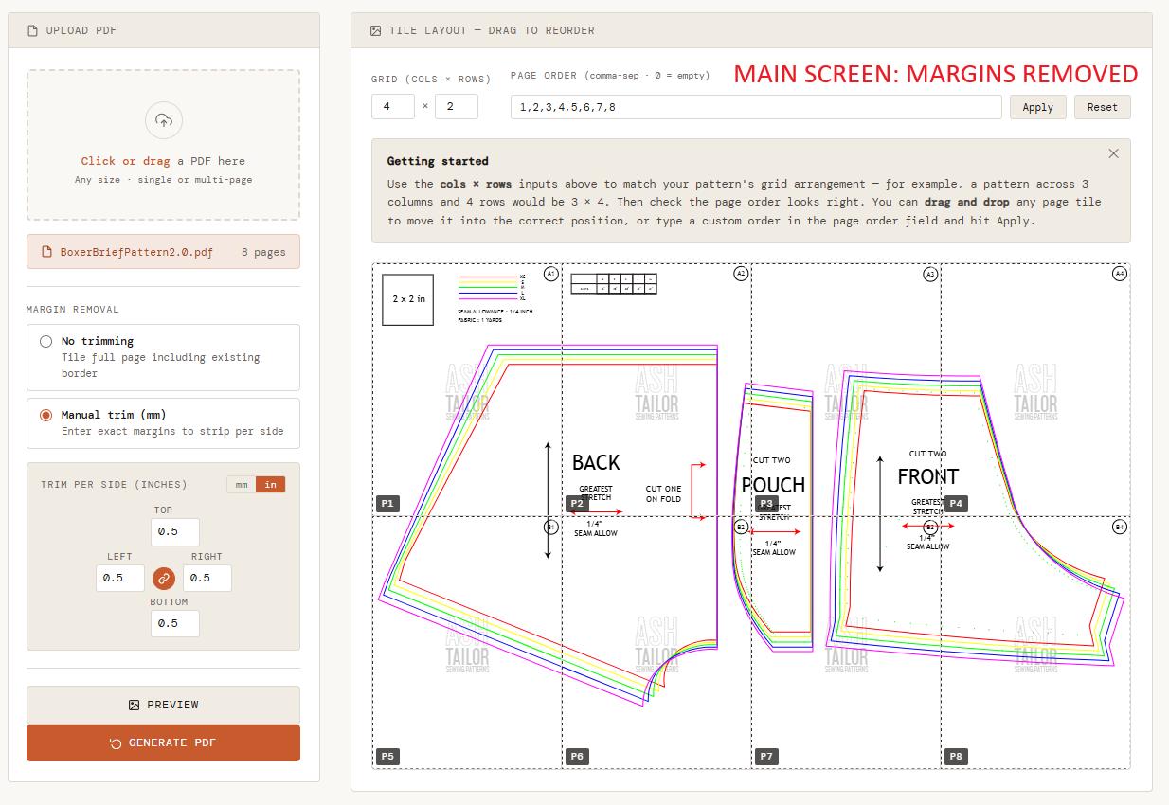
Task: Click the link-sides chain icon
Action: click(164, 578)
